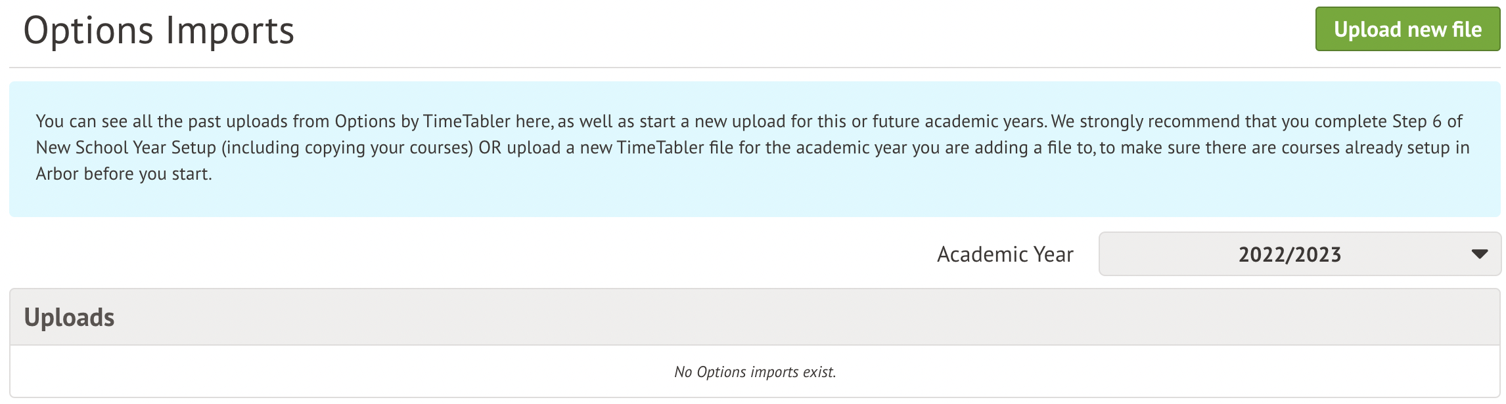Click the Academic Year label
This screenshot has width=1506, height=404.
pos(1005,254)
